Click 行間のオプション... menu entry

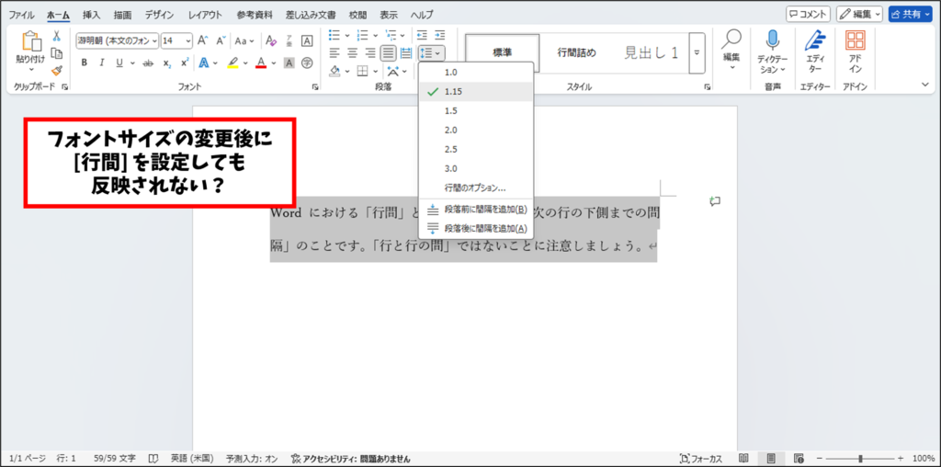[475, 188]
